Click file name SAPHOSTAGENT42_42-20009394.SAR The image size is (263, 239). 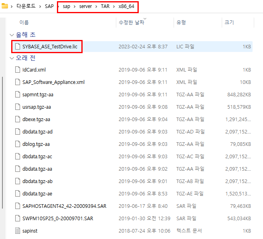pyautogui.click(x=65, y=206)
